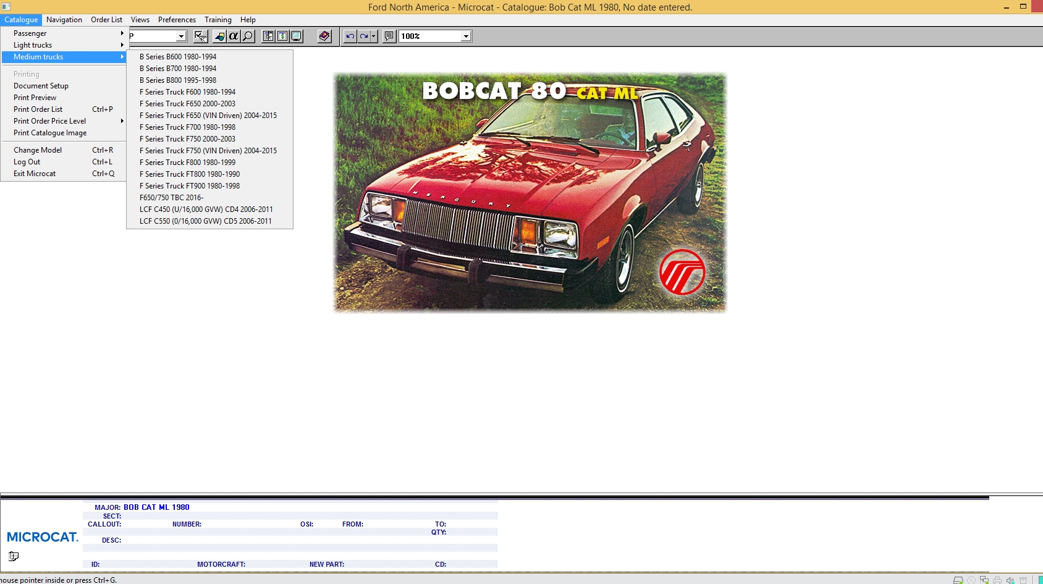The width and height of the screenshot is (1043, 584).
Task: Click the magnifying glass search icon
Action: pos(248,36)
